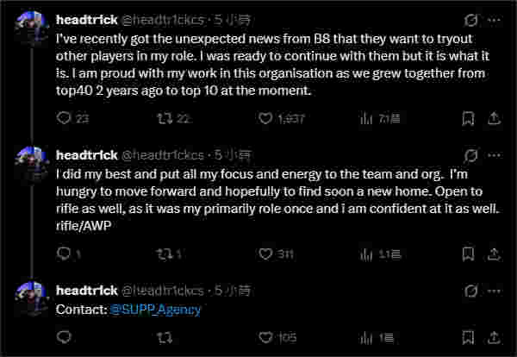This screenshot has width=517, height=357.
Task: Like the tweet with 311 likes
Action: pos(265,254)
